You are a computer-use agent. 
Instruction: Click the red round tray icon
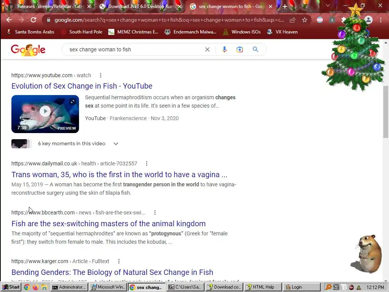click(351, 287)
